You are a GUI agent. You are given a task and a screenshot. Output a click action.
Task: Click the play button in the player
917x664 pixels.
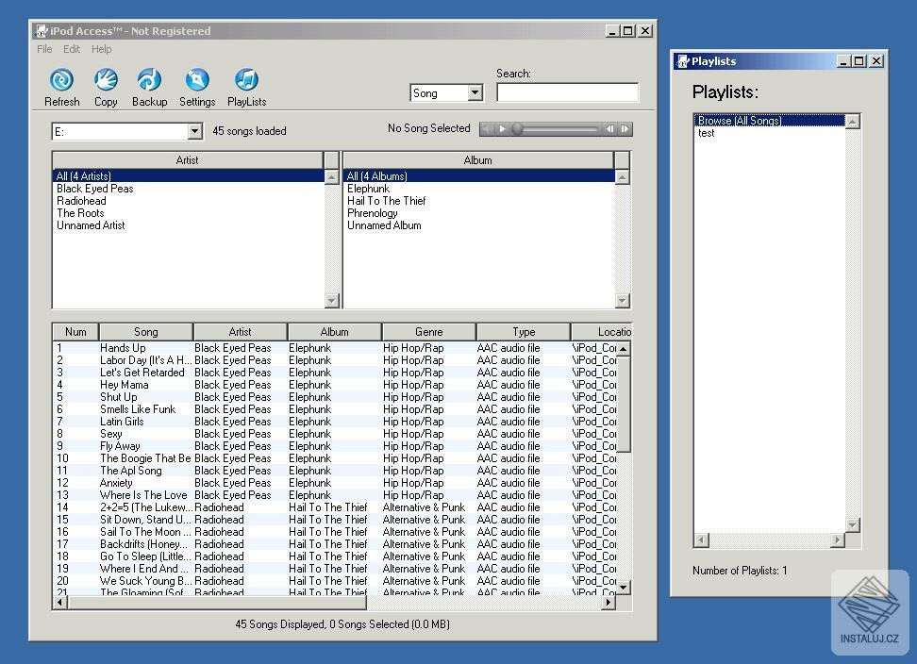pyautogui.click(x=502, y=128)
